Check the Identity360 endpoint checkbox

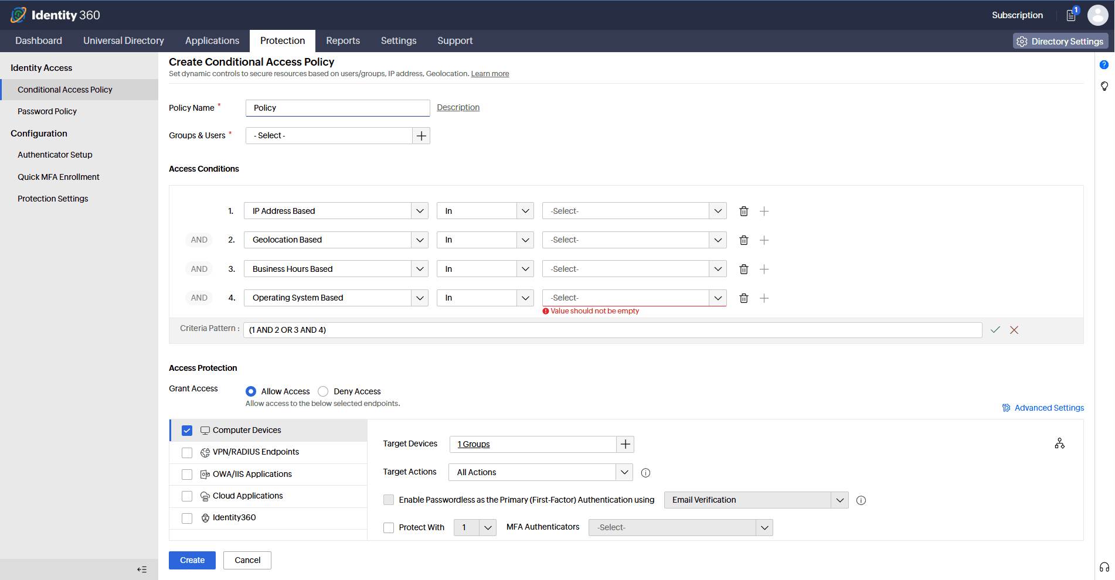[x=187, y=518]
